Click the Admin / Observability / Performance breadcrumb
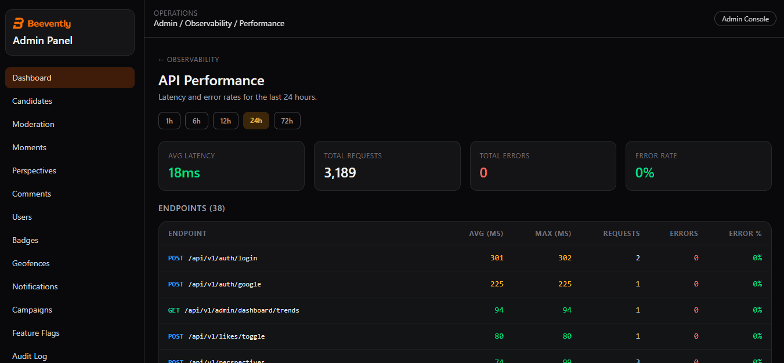784x363 pixels. tap(219, 24)
